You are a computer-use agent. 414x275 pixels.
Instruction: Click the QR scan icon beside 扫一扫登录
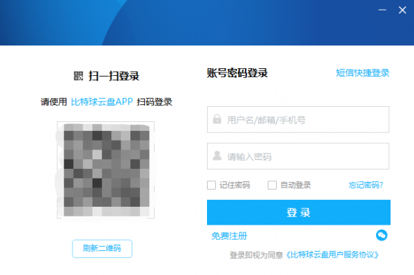click(x=78, y=76)
